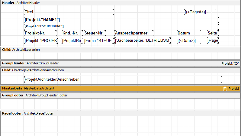
Task: Click the Knd.-Nr. label
Action: tap(72, 33)
